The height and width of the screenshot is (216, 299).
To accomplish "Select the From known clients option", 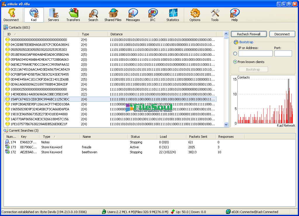I will (x=235, y=62).
